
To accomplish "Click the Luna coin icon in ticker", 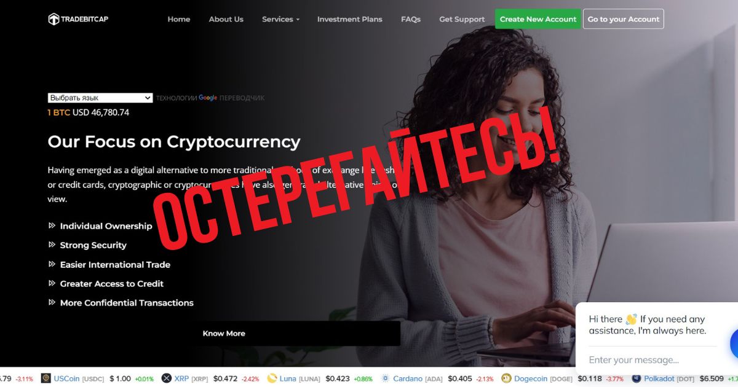I will point(272,378).
